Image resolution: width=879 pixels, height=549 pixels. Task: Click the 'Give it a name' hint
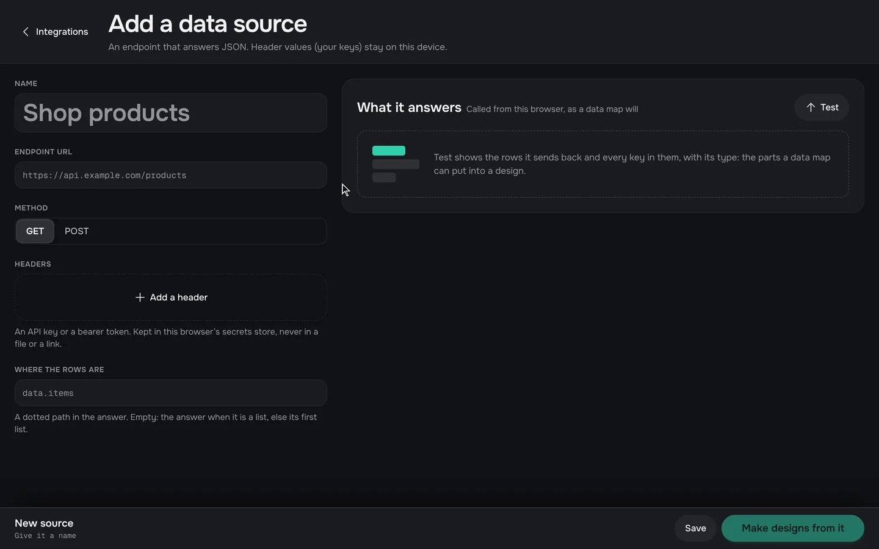tap(45, 536)
